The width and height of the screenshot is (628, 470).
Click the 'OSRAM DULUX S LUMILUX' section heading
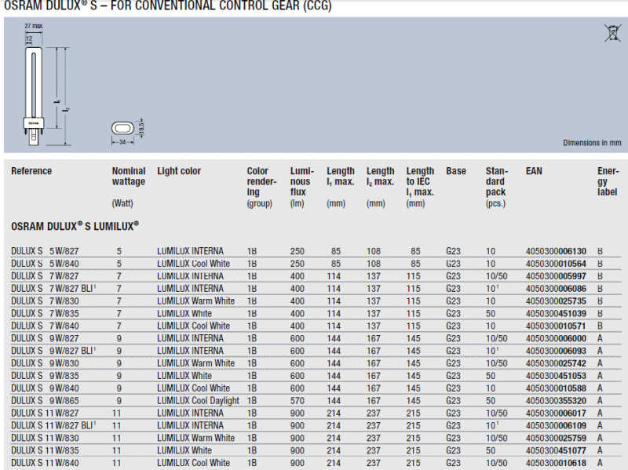tap(75, 226)
